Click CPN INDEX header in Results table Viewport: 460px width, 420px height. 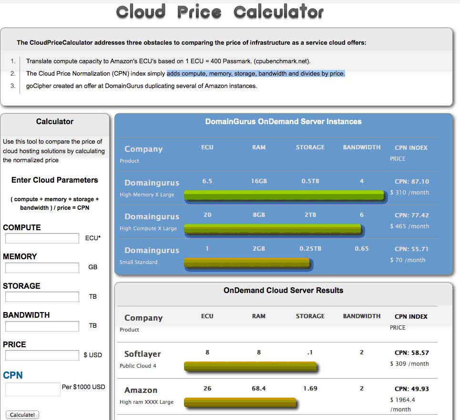click(411, 316)
